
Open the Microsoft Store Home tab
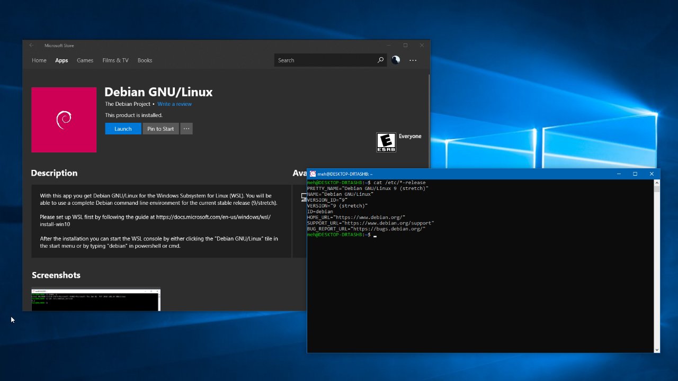point(39,60)
